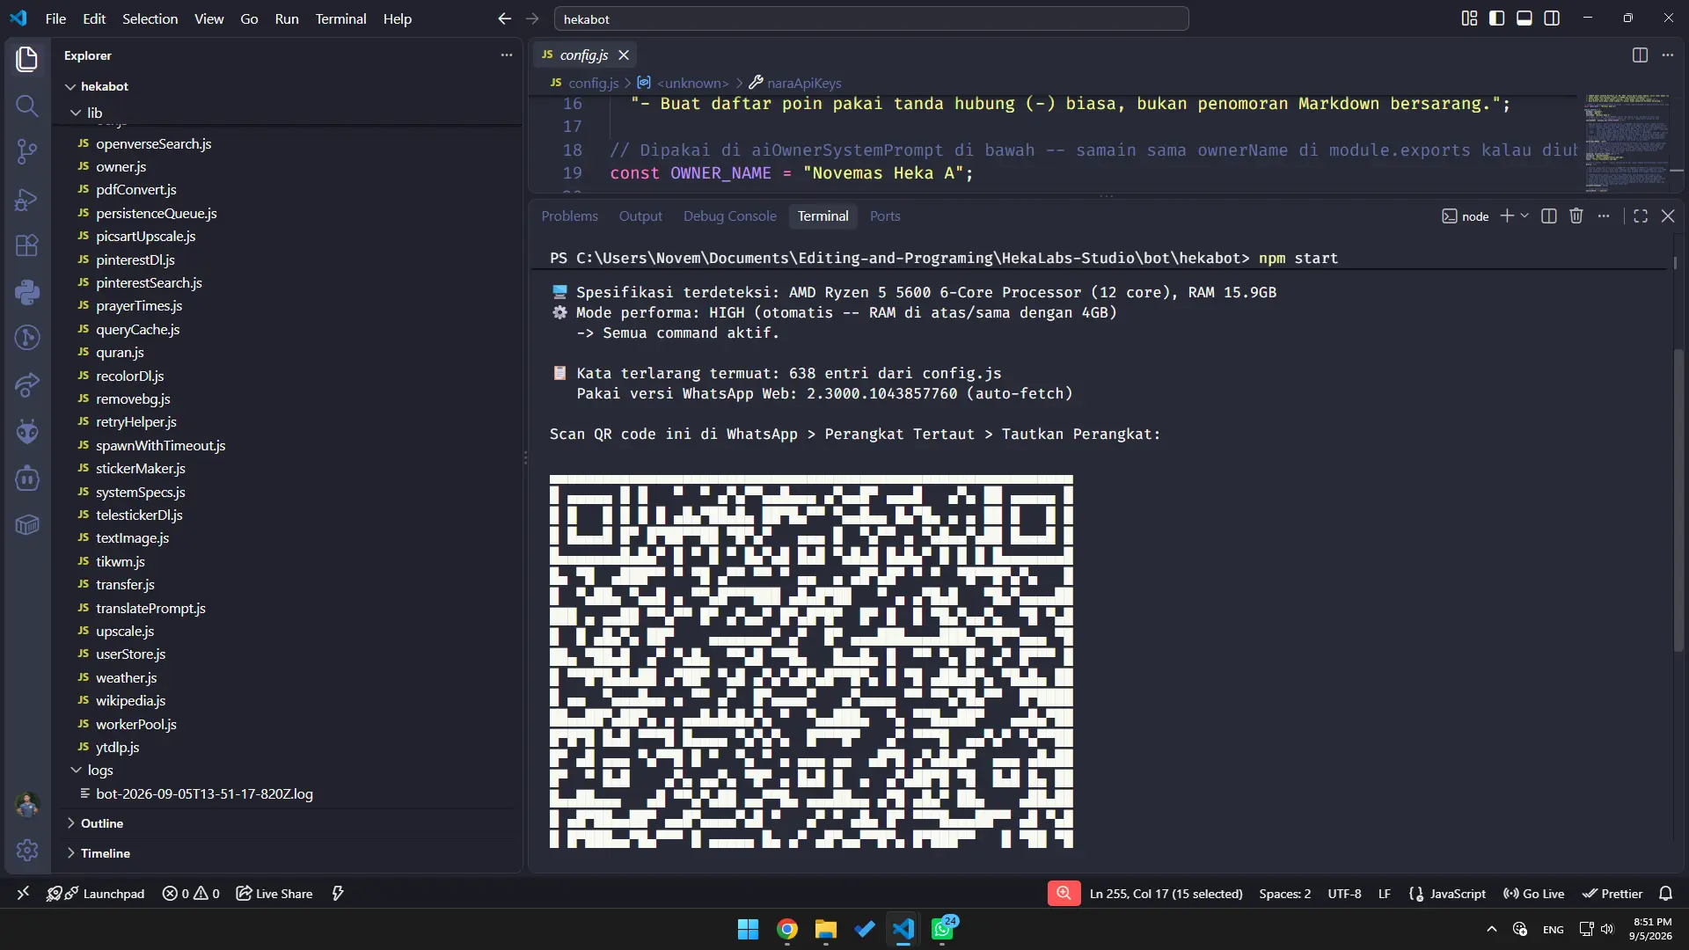This screenshot has width=1689, height=950.
Task: Close the config.js editor tab
Action: tap(624, 55)
